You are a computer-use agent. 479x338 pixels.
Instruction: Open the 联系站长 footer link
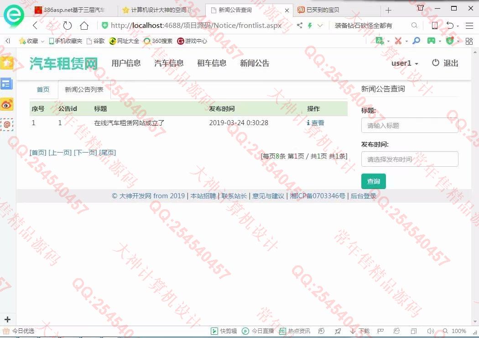(234, 196)
